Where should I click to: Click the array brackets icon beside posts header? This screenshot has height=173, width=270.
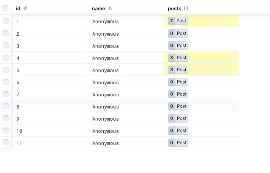[186, 8]
